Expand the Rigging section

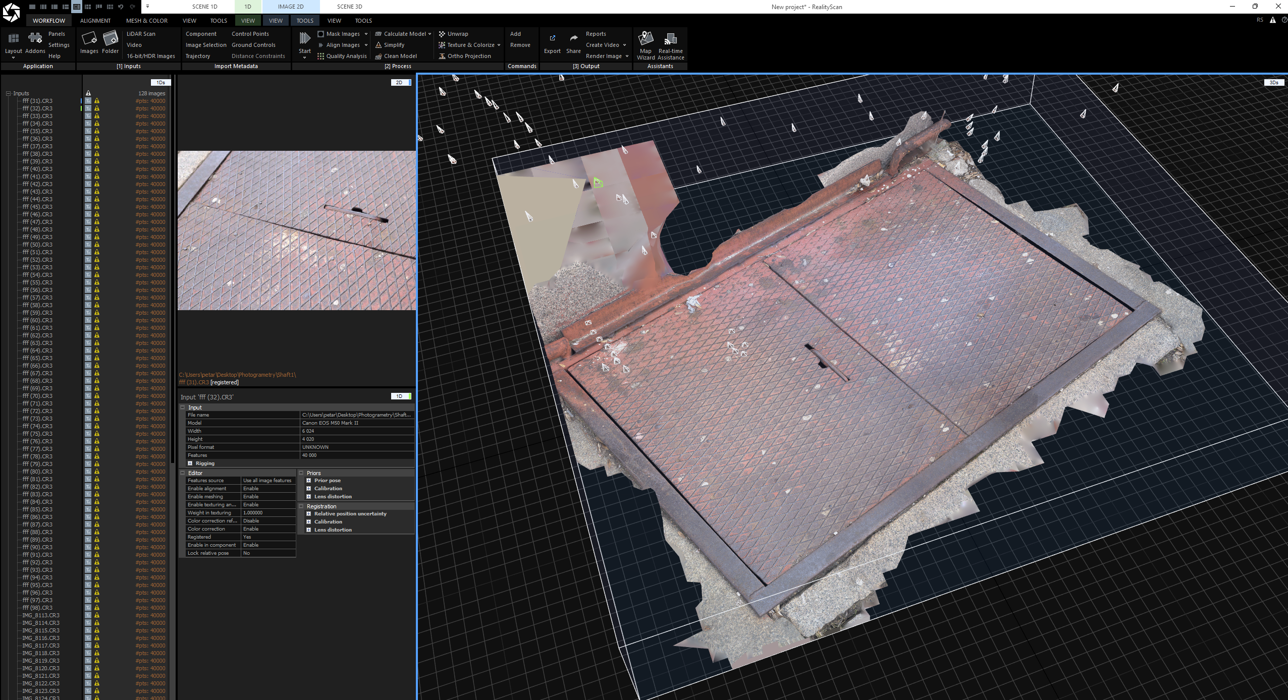point(190,463)
